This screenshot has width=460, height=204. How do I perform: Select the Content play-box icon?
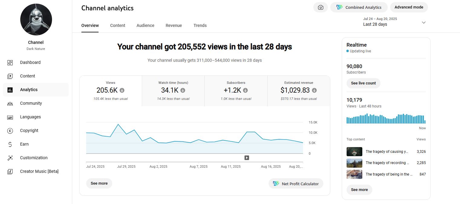(x=10, y=76)
